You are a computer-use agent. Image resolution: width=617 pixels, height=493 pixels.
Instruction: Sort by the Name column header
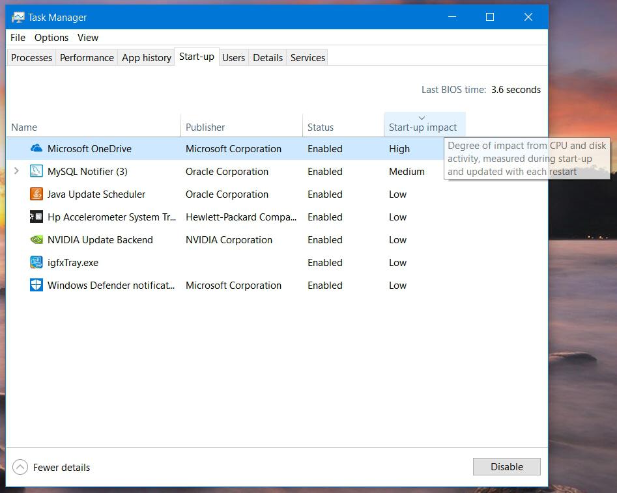[x=94, y=126]
